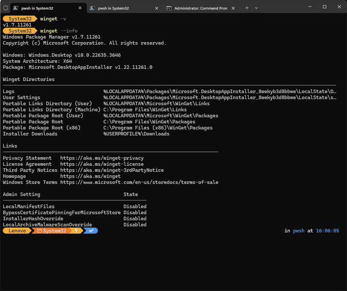Click the 16:06:05 timestamp in prompt
347x291 pixels.
tap(327, 231)
